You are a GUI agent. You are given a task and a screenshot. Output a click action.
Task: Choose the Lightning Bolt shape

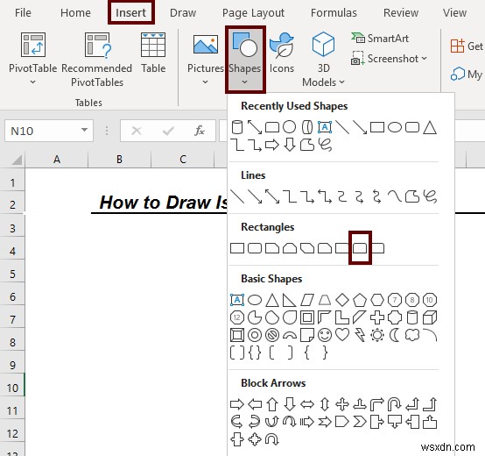[x=360, y=335]
